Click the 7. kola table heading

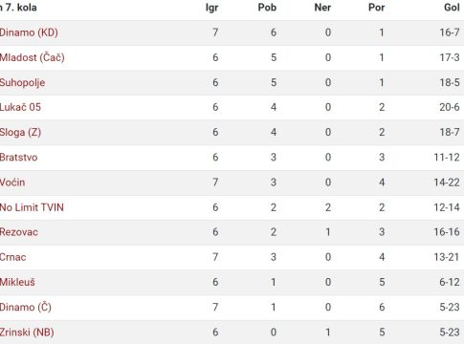[x=18, y=8]
